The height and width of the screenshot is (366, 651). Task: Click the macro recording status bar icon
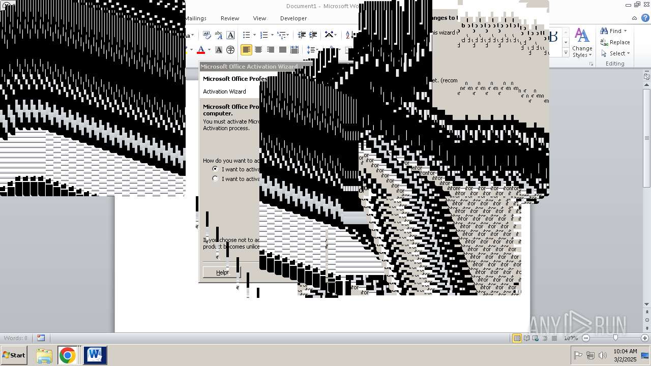coord(41,338)
